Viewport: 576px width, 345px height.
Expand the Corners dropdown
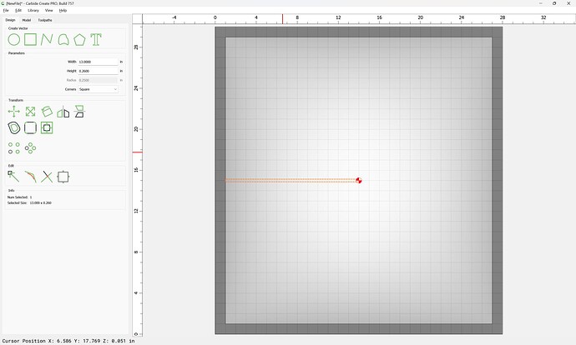(x=99, y=89)
